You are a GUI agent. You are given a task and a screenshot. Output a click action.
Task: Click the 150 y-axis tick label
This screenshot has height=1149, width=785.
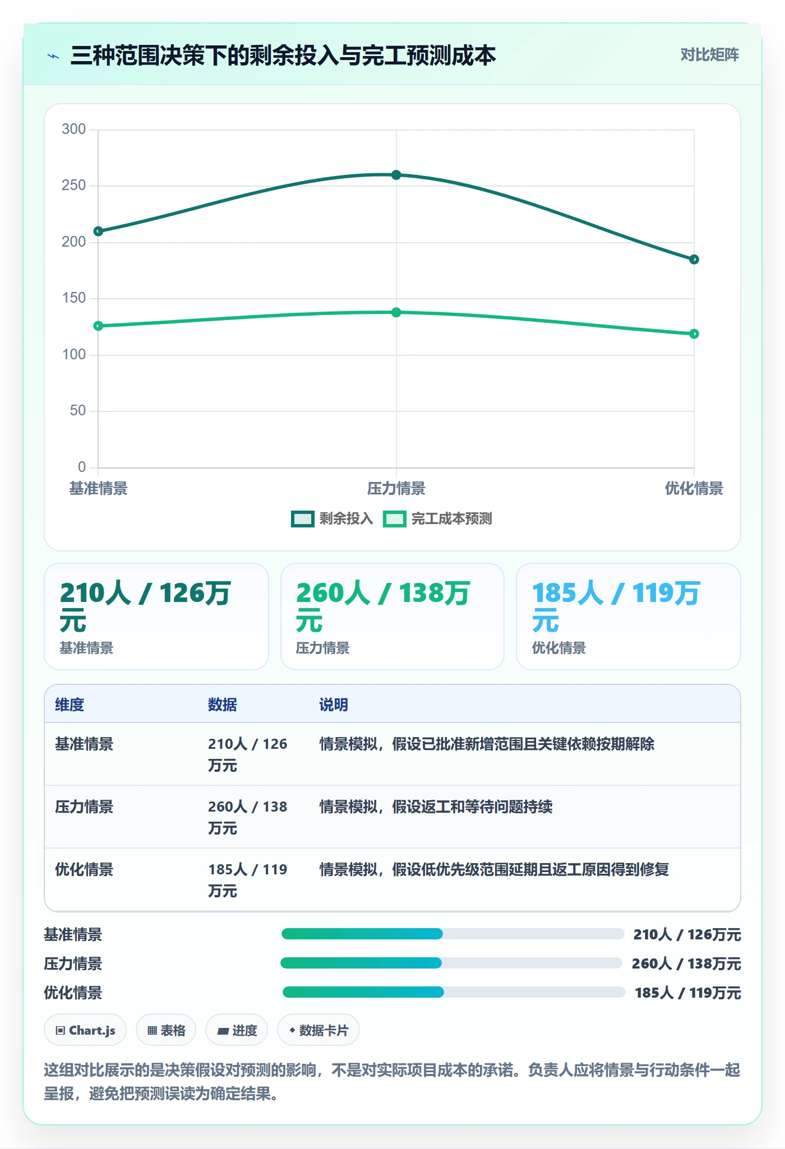click(x=74, y=298)
